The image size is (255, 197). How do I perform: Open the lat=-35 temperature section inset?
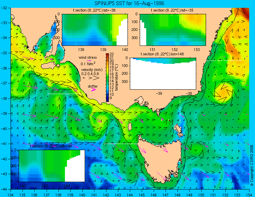pos(173,30)
